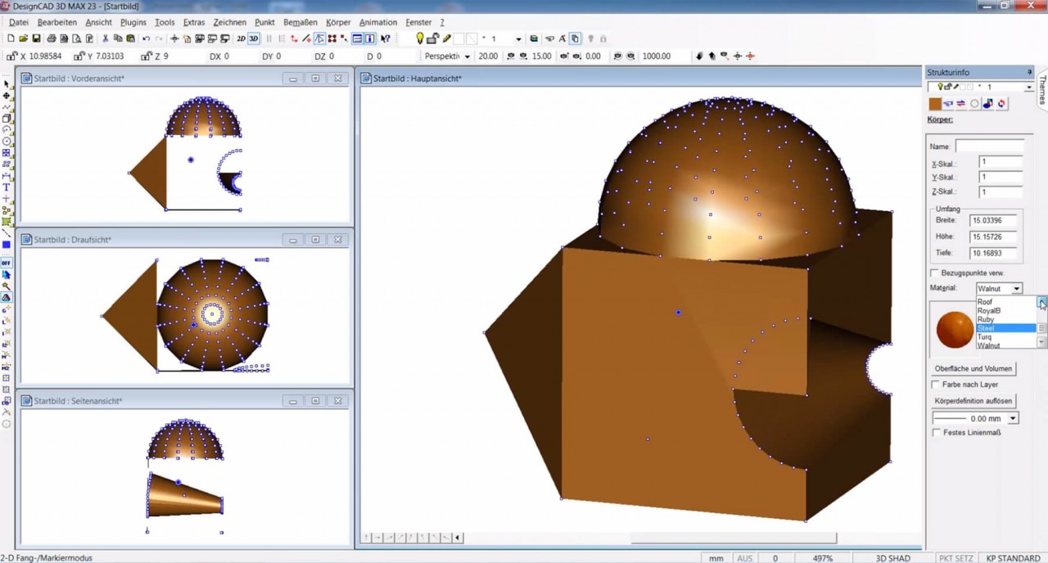
Task: Click the Undo icon on the toolbar
Action: point(145,38)
